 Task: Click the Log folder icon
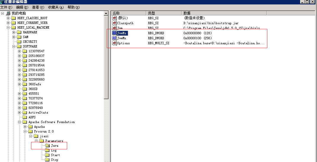click(47, 150)
